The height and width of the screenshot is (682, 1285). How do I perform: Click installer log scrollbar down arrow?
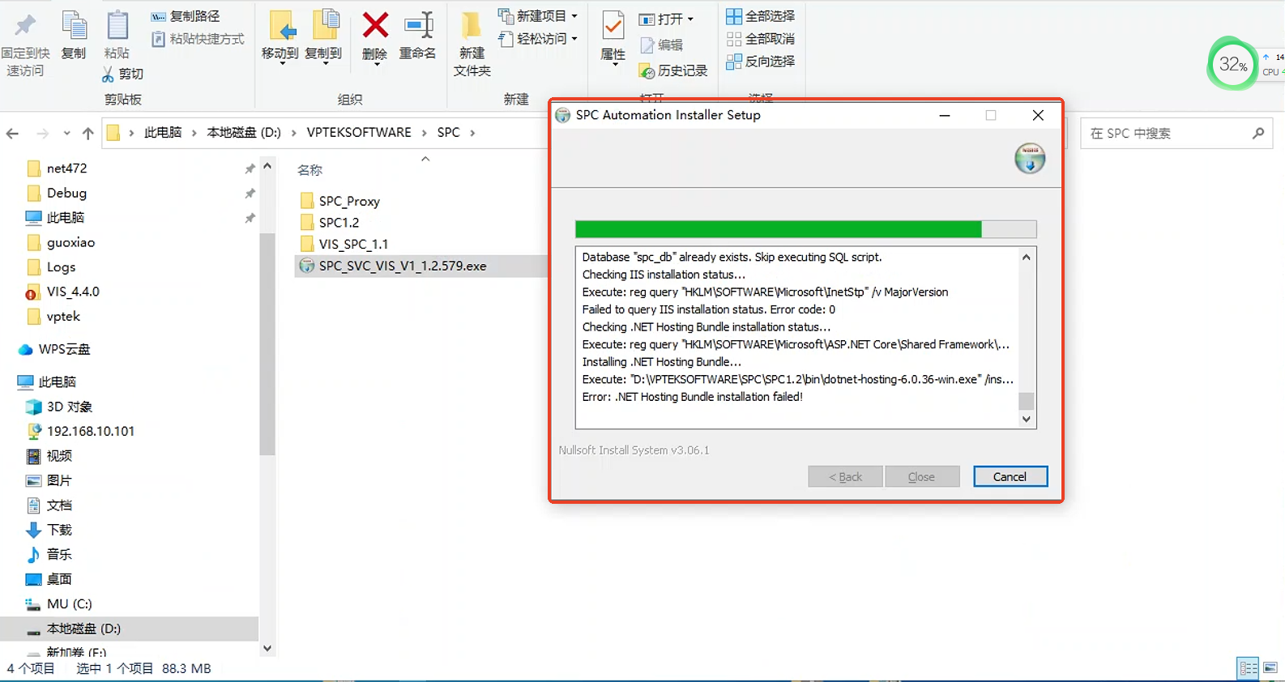point(1027,420)
